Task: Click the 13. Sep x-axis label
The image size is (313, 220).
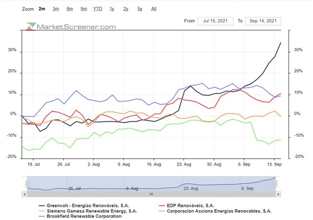Action: (274, 165)
